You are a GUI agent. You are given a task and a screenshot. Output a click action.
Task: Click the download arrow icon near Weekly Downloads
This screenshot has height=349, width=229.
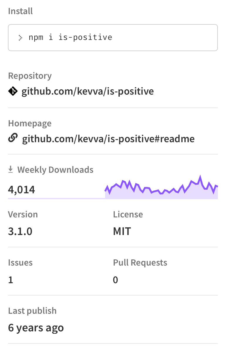11,170
